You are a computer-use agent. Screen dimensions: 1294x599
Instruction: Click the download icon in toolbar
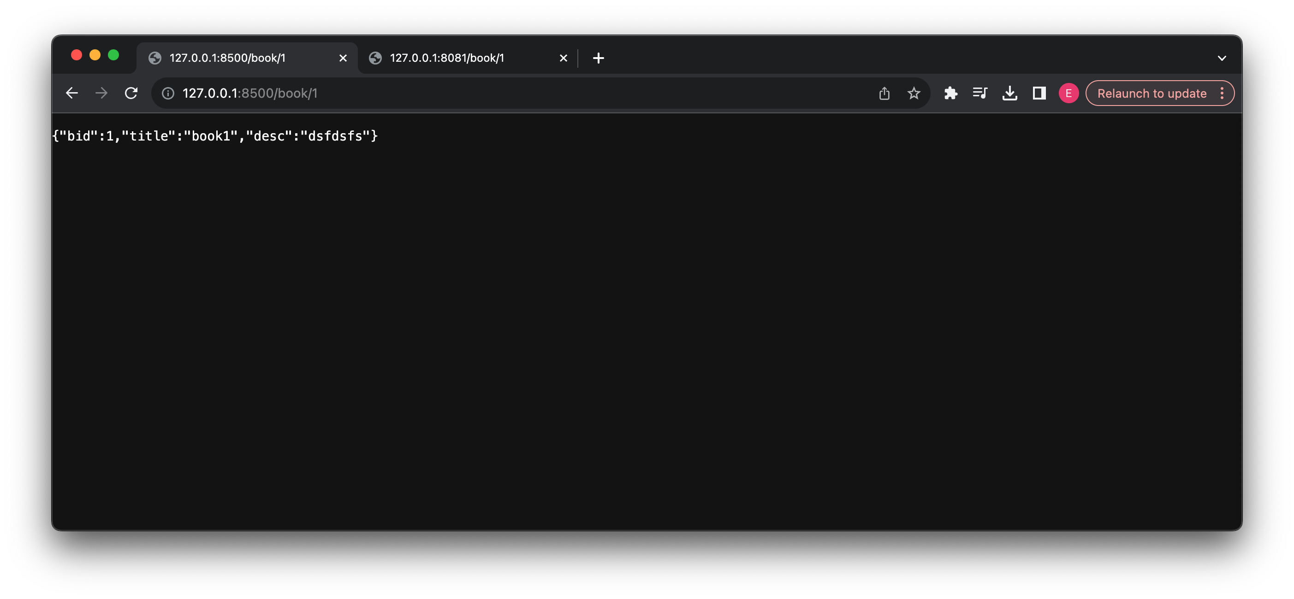coord(1010,93)
